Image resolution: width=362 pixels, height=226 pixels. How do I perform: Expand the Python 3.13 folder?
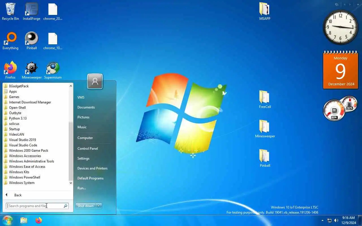point(36,118)
